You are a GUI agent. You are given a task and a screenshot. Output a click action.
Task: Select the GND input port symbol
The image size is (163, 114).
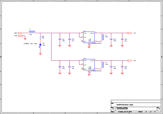(x=20, y=36)
